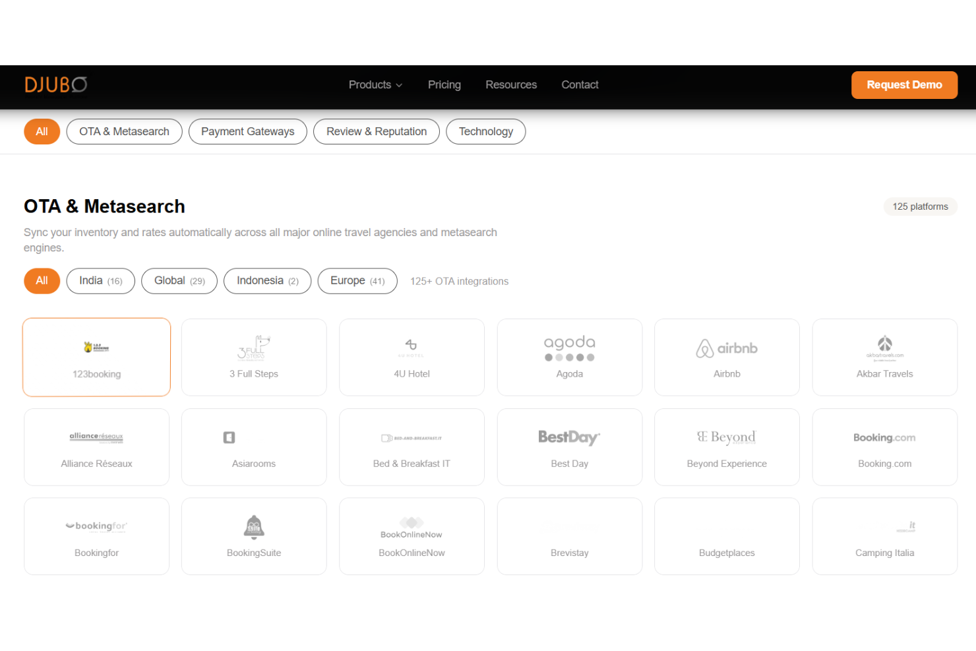Open the Resources menu item
Image resolution: width=976 pixels, height=651 pixels.
pos(511,85)
